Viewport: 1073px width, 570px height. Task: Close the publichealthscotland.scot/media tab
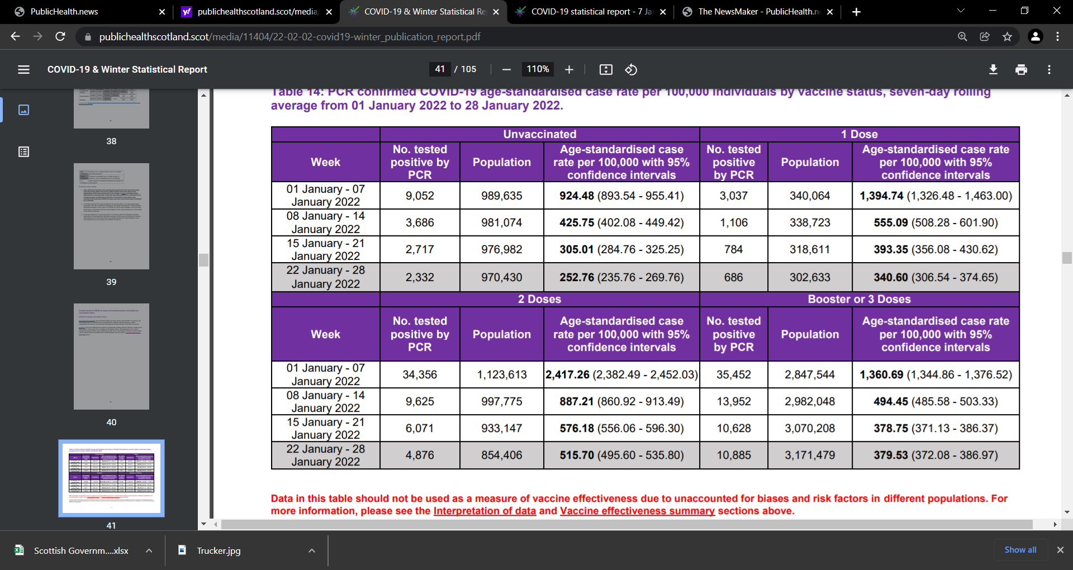click(329, 12)
